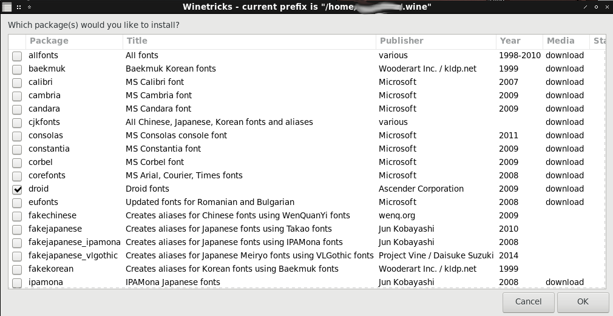
Task: Click the 'fakekorean' package name
Action: click(51, 269)
